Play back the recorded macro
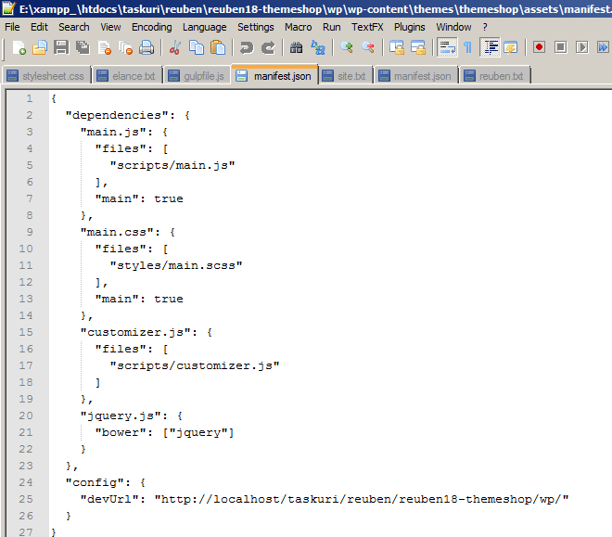The height and width of the screenshot is (537, 612). tap(581, 47)
